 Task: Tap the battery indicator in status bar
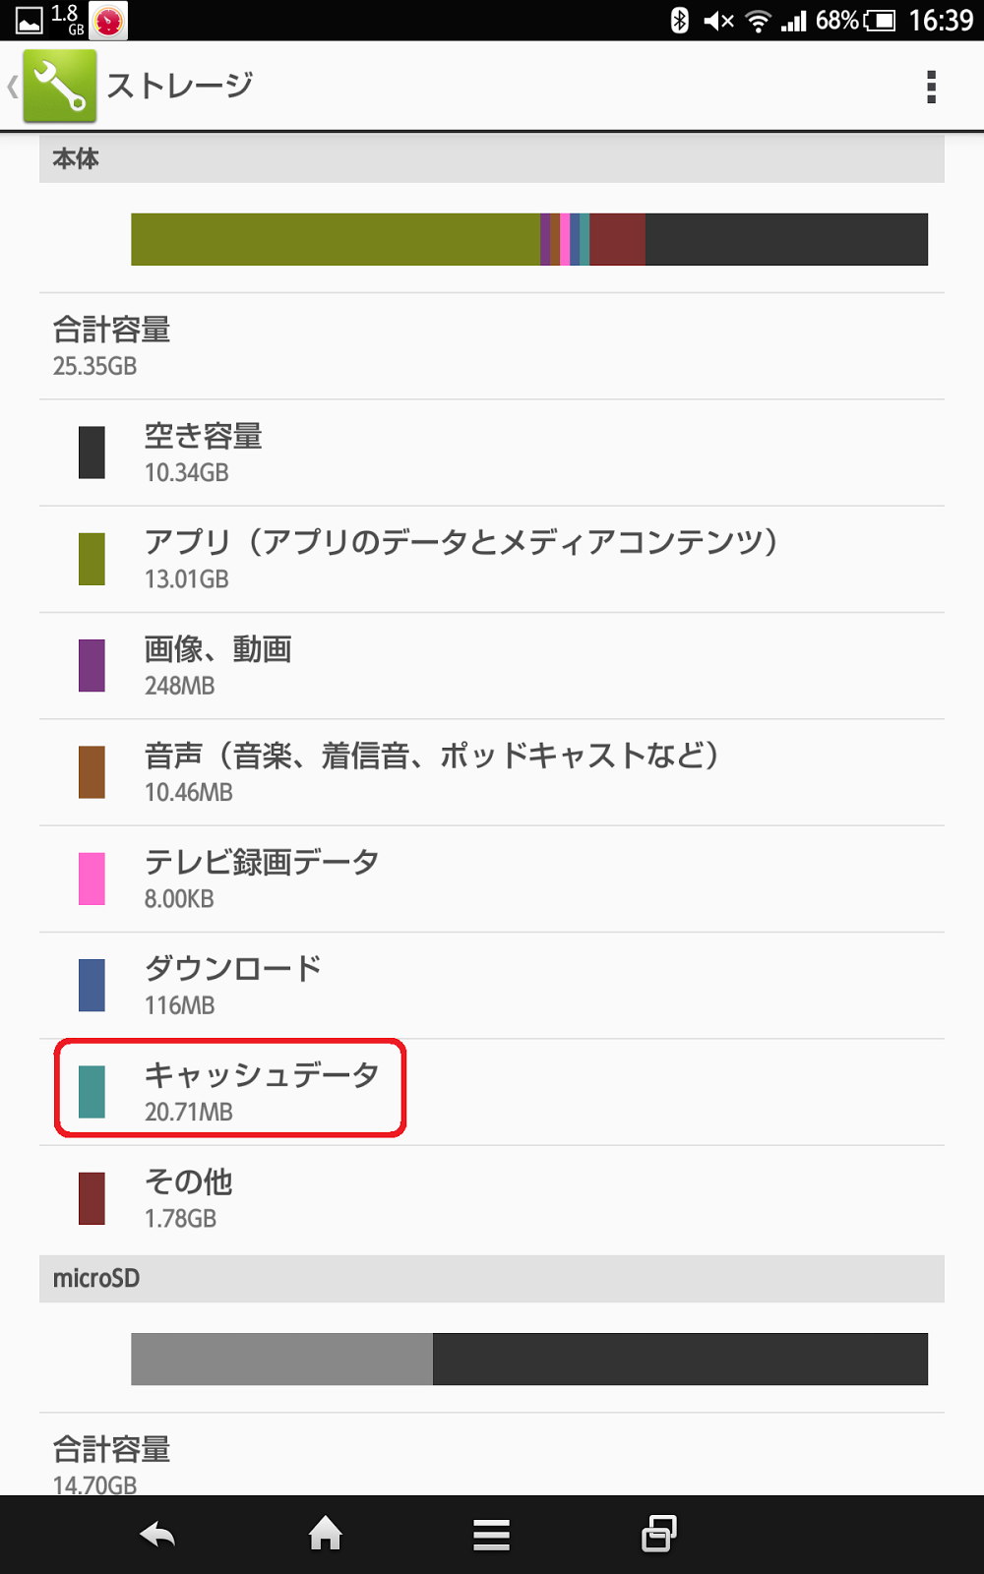879,20
